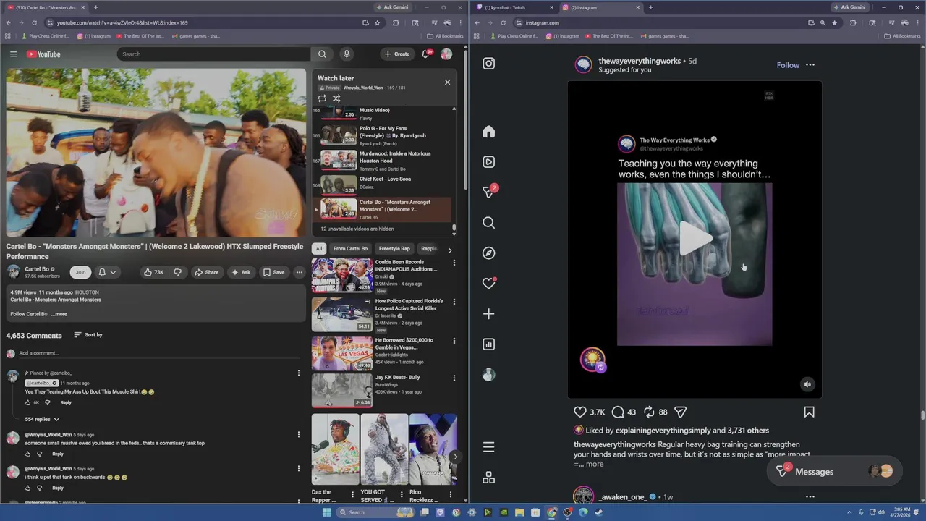This screenshot has height=521, width=926.
Task: Click the Instagram logo at sidebar top
Action: point(489,64)
